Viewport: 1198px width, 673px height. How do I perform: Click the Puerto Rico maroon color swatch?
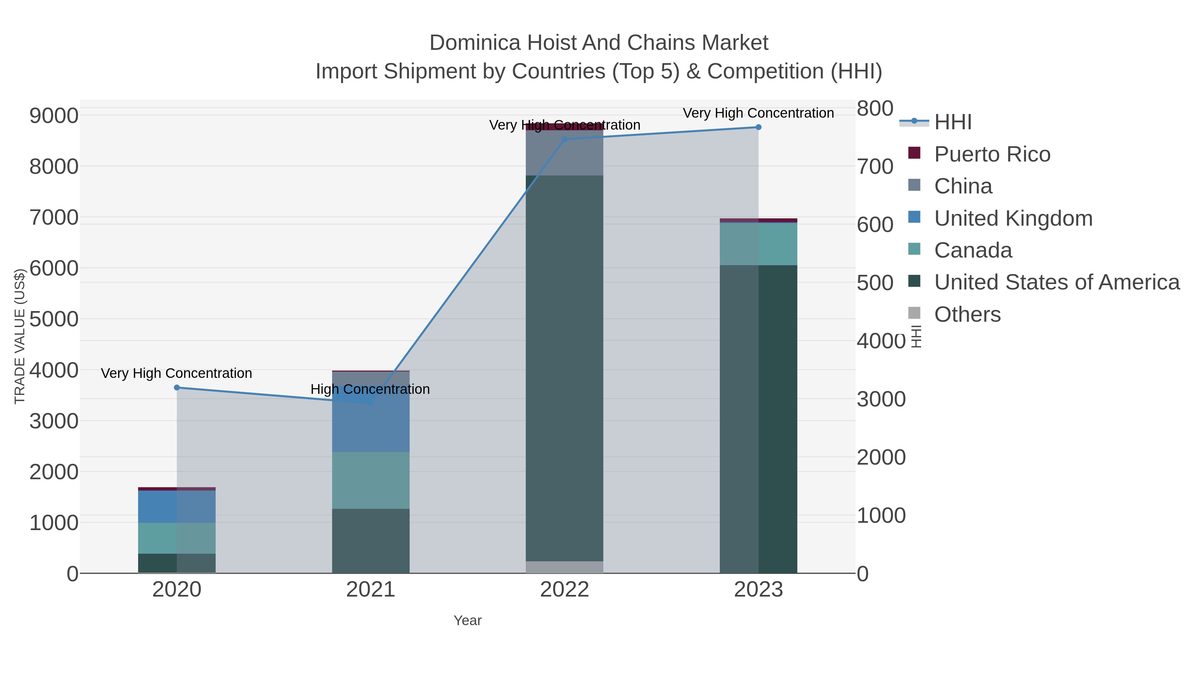(914, 153)
